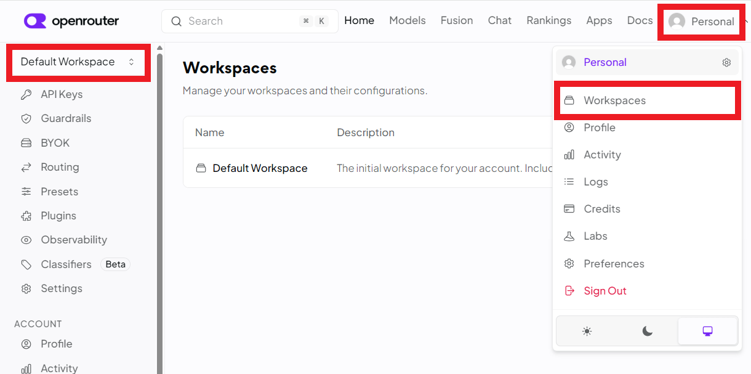Image resolution: width=751 pixels, height=374 pixels.
Task: Click the OpenRouter logo icon
Action: [x=35, y=21]
